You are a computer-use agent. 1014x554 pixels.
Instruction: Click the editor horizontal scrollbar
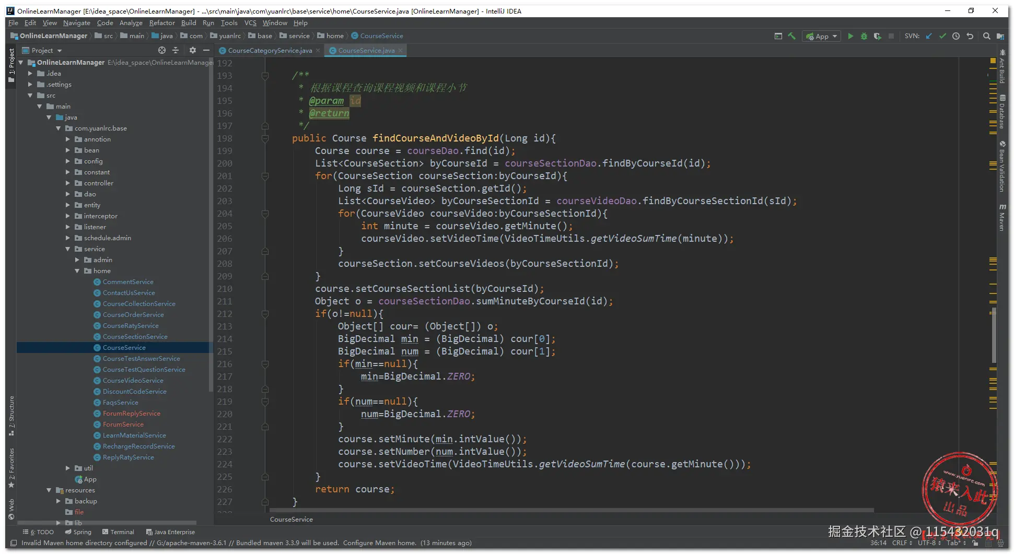pos(572,510)
